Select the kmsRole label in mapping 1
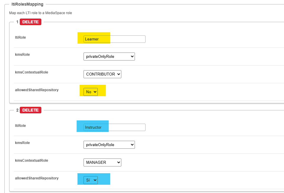284x193 pixels. click(22, 55)
